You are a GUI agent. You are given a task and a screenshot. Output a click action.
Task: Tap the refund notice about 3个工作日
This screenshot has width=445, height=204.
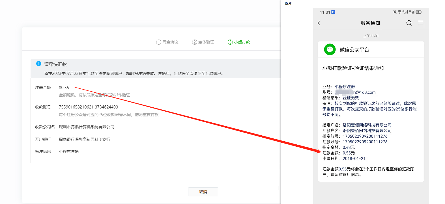pyautogui.click(x=368, y=172)
